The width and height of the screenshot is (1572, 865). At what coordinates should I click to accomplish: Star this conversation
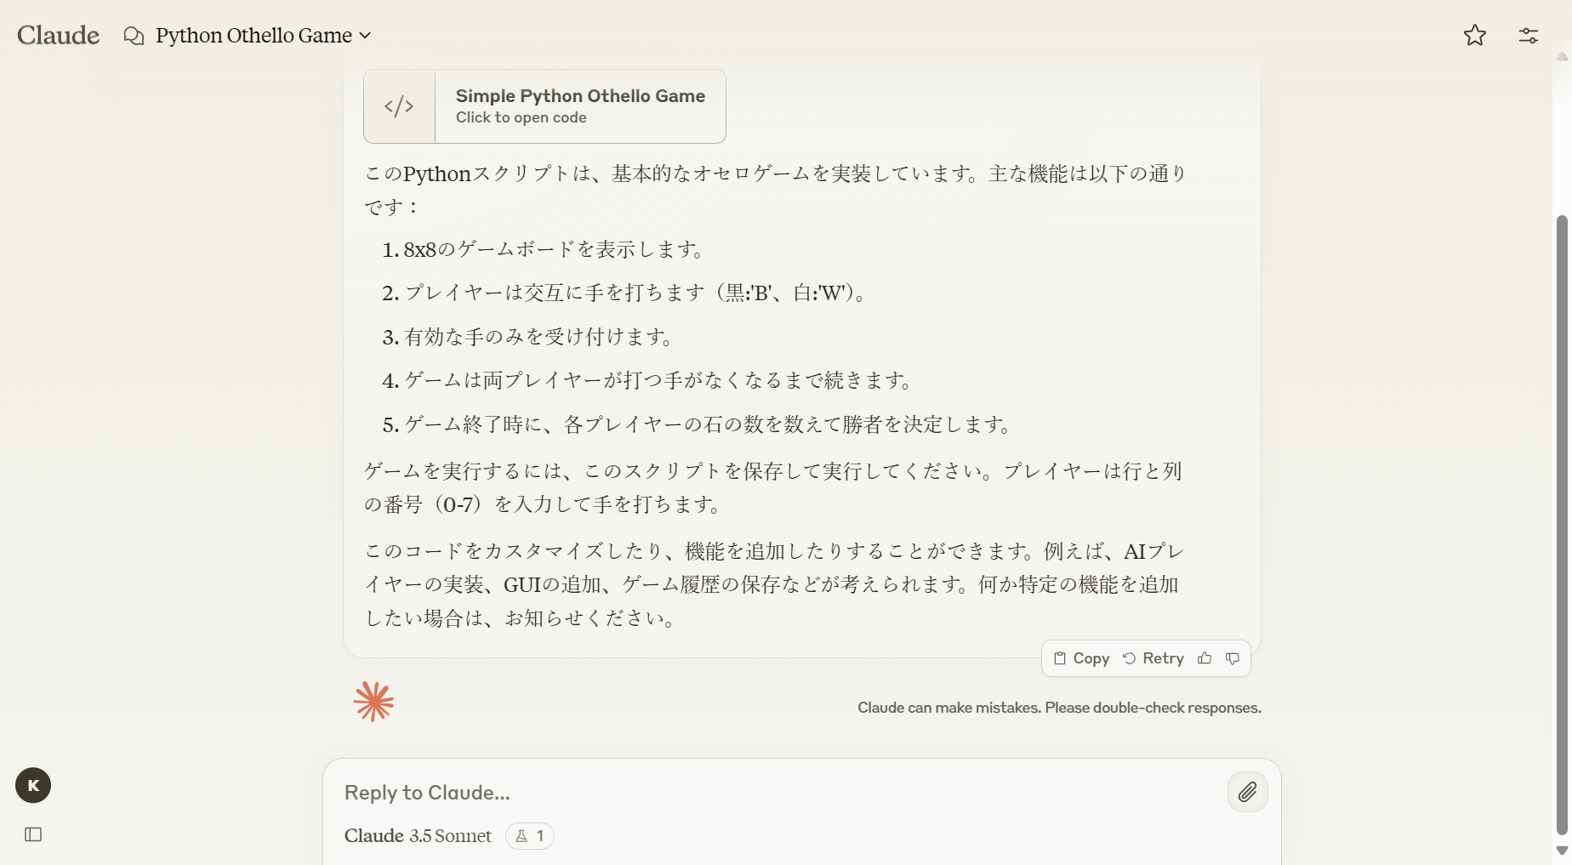point(1474,35)
